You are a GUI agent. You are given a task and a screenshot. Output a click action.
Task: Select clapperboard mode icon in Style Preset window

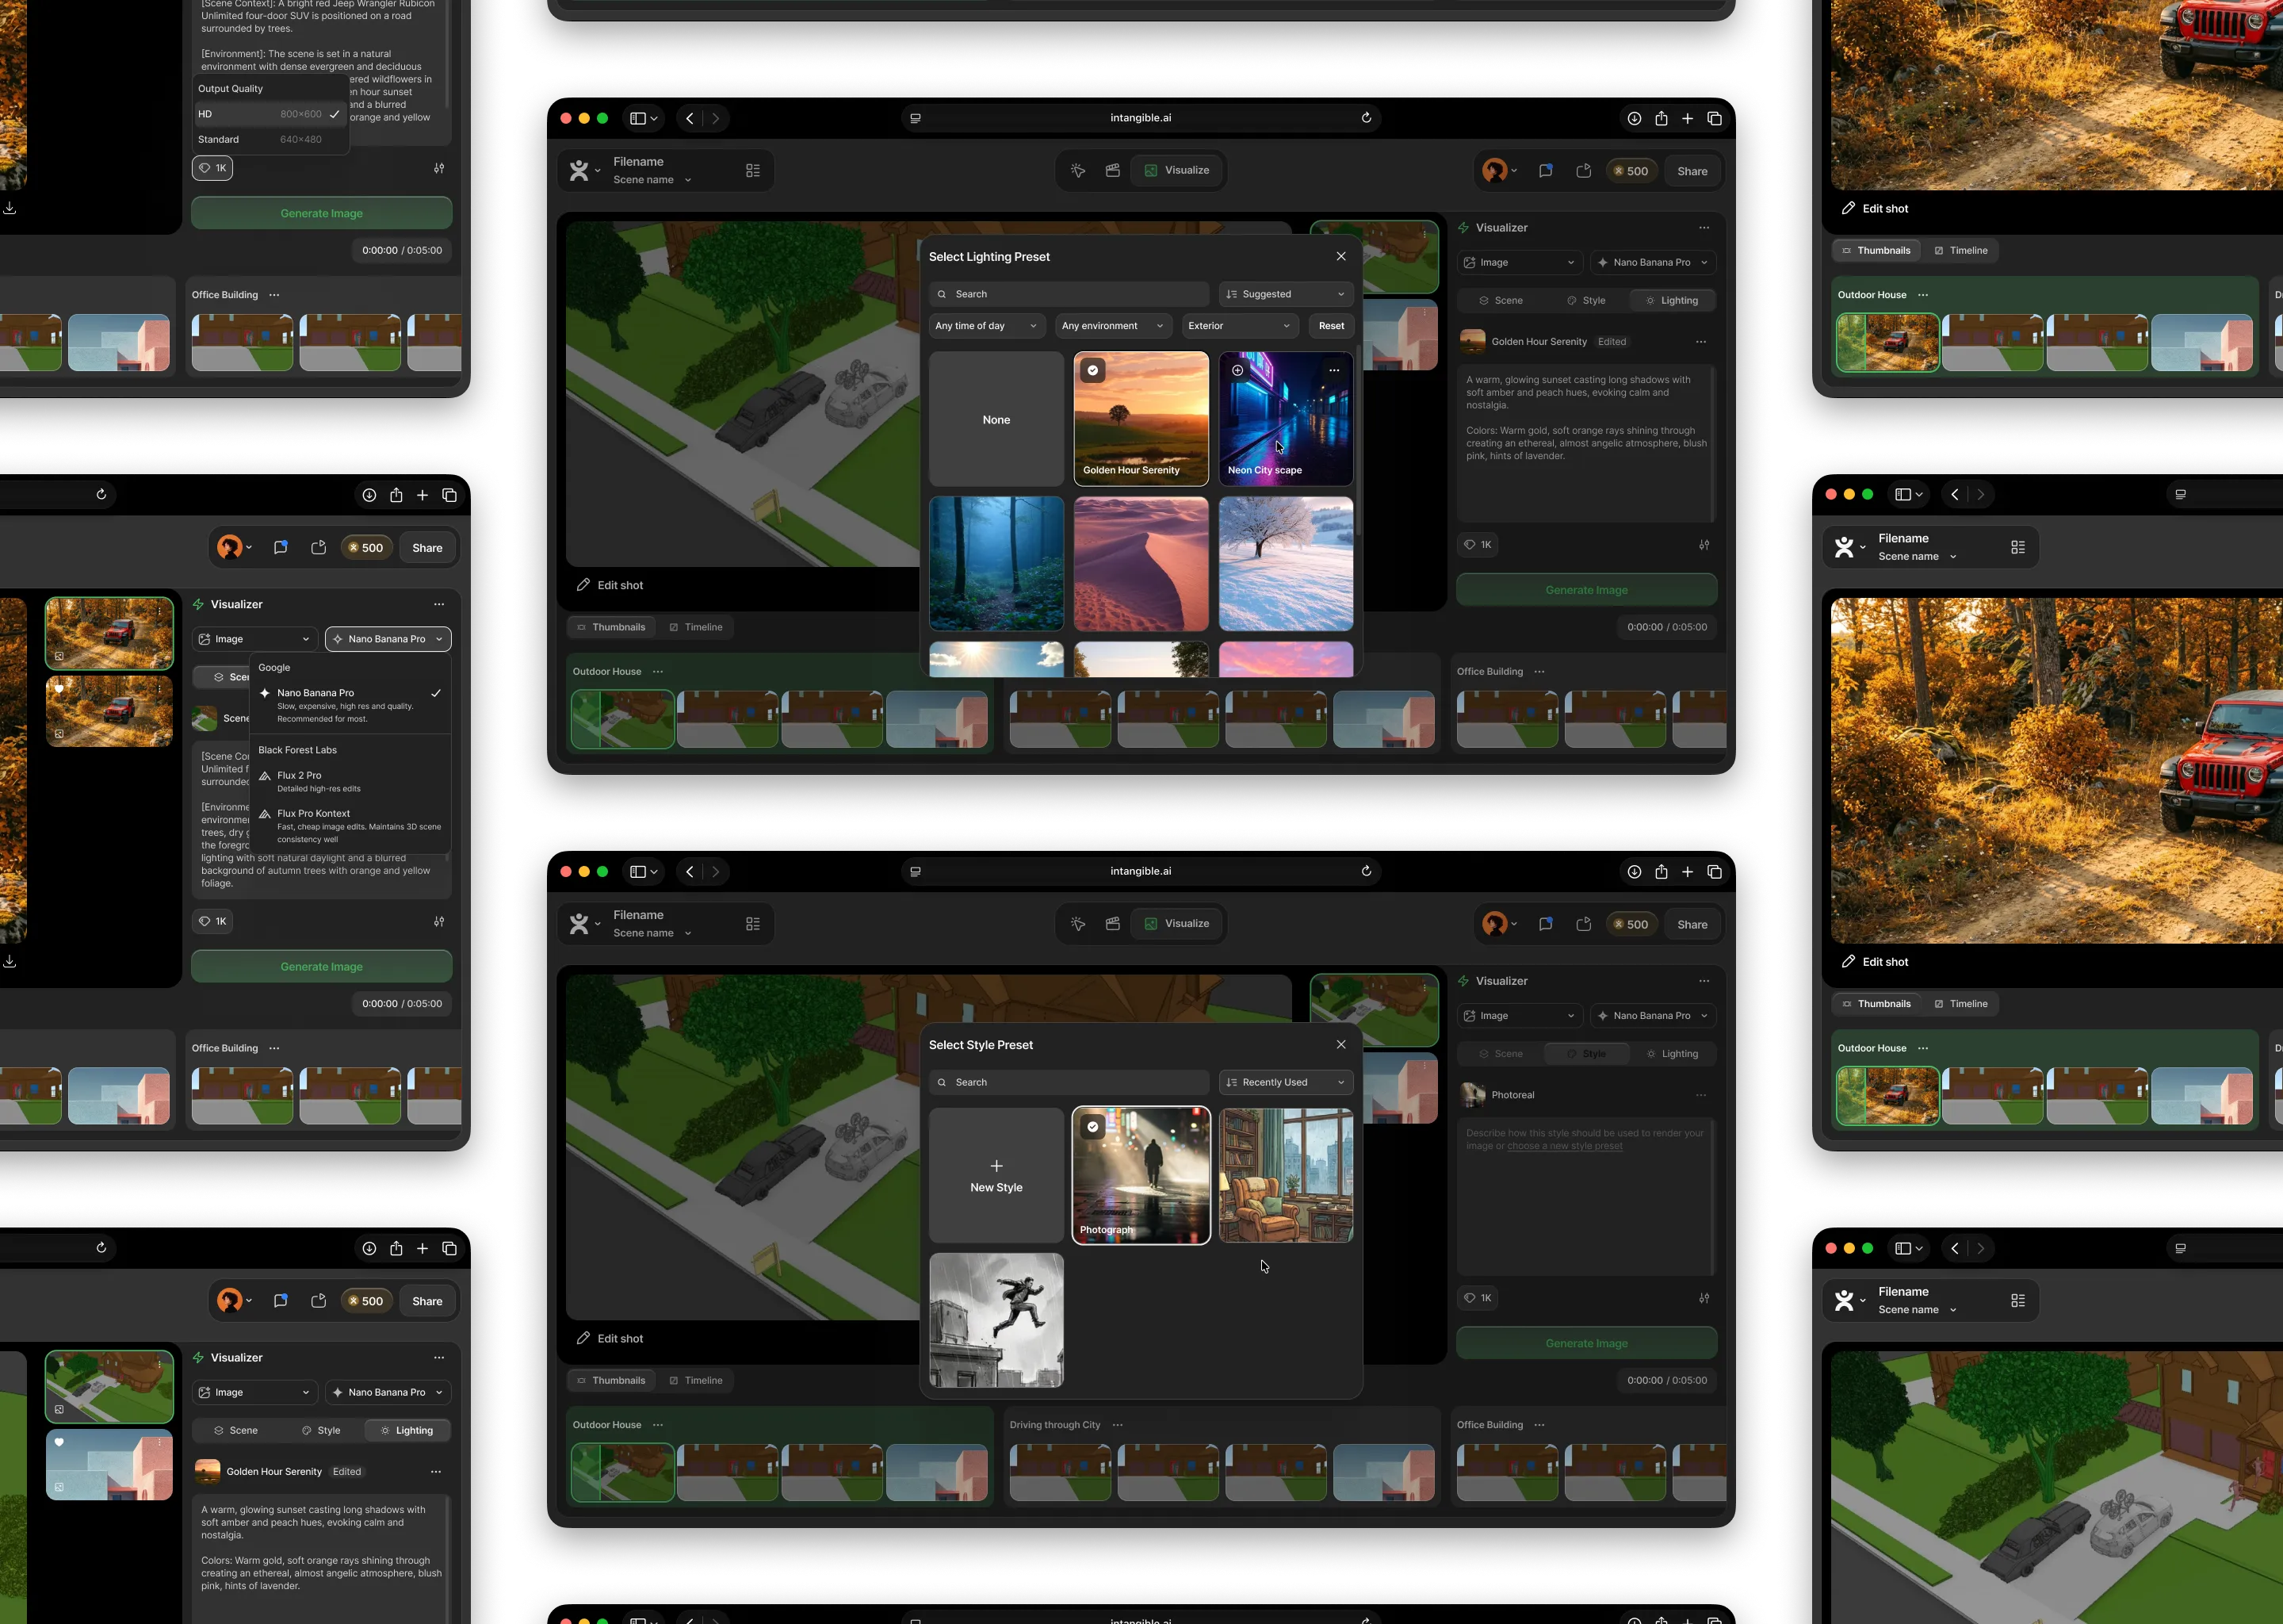click(x=1112, y=924)
